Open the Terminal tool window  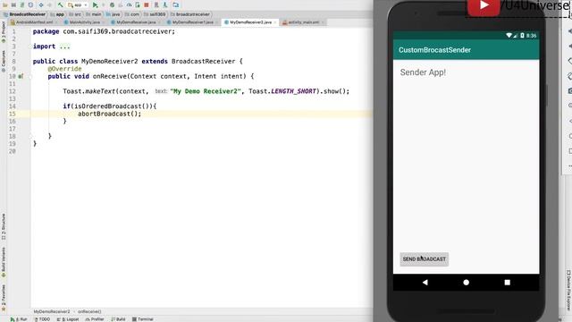[x=143, y=319]
